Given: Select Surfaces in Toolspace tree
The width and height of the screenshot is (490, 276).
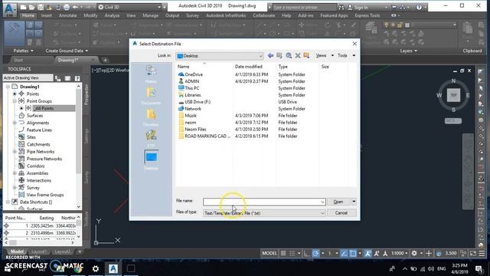Looking at the screenshot, I should tap(34, 116).
